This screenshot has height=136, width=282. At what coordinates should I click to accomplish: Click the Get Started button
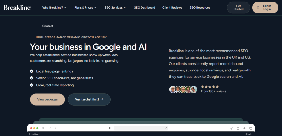(x=238, y=7)
